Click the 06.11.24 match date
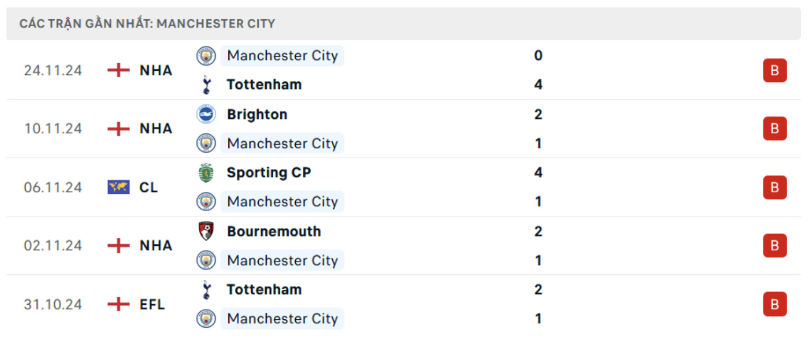Screen dimensions: 808x346 [53, 187]
